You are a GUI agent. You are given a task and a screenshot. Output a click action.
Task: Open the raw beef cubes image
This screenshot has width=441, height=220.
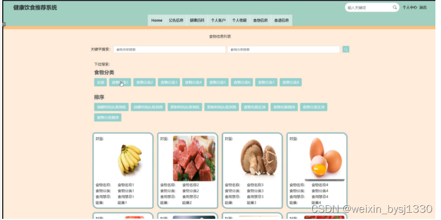194,158
